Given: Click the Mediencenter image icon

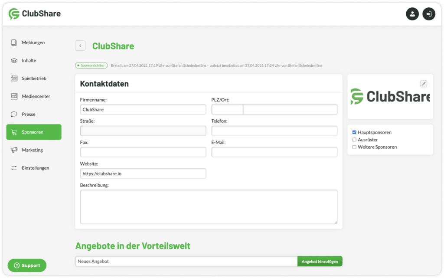Looking at the screenshot, I should pyautogui.click(x=14, y=96).
